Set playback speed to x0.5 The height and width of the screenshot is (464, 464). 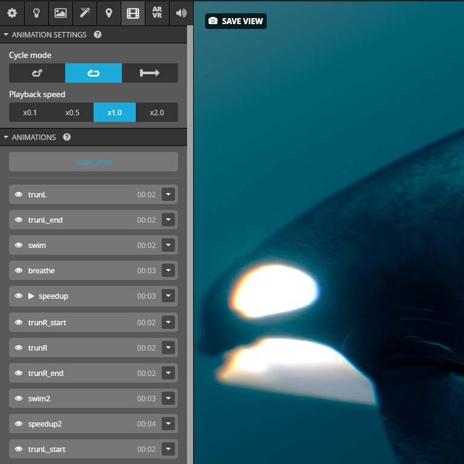pyautogui.click(x=72, y=112)
